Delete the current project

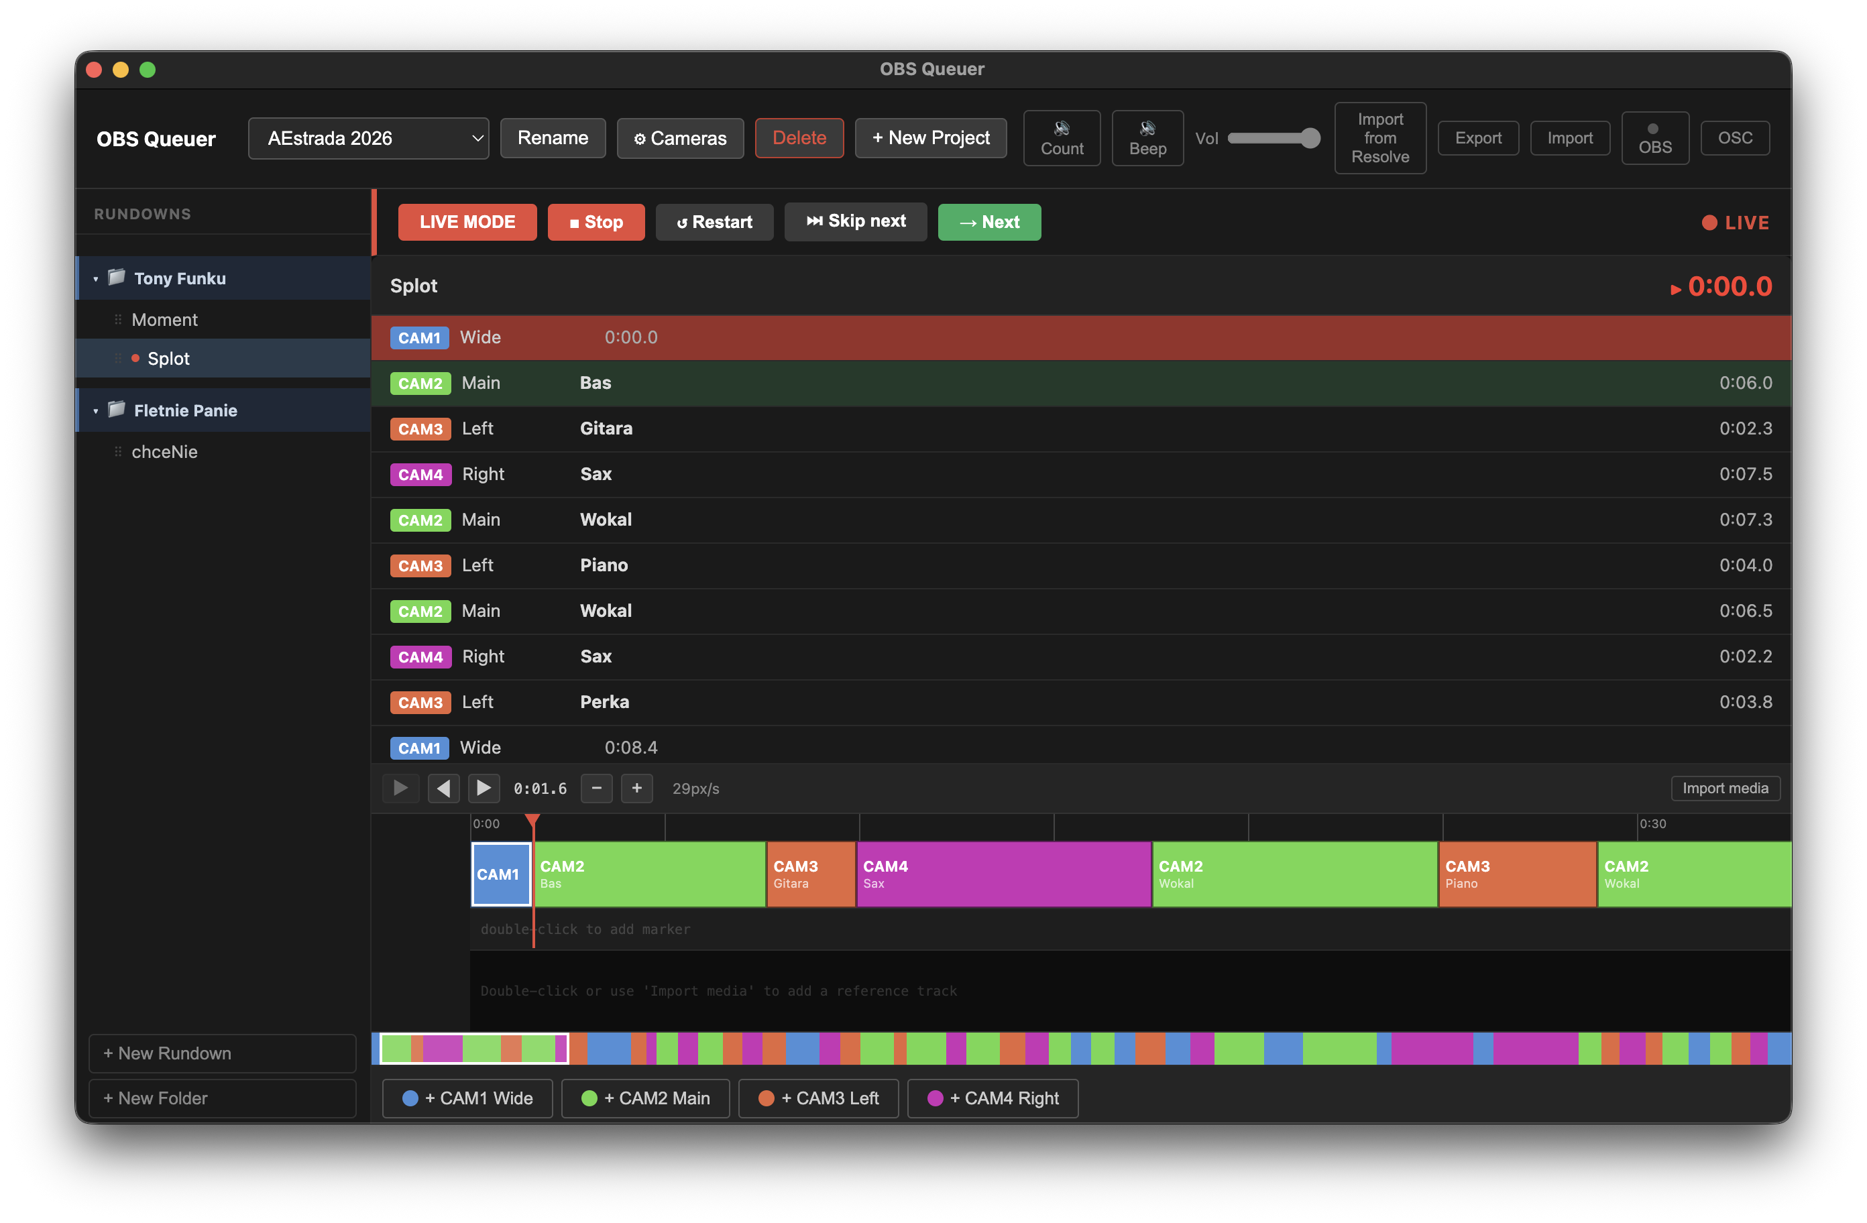point(799,138)
